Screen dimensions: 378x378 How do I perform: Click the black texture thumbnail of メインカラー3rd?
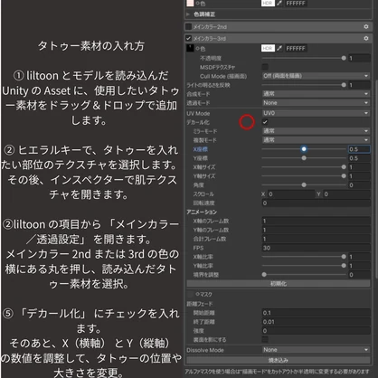tap(190, 48)
